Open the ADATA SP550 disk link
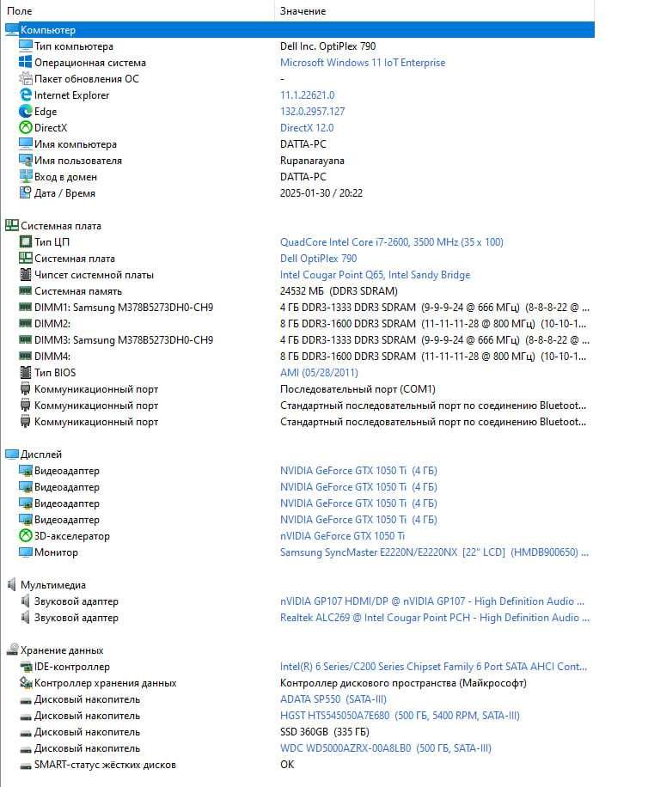The height and width of the screenshot is (787, 648). tap(333, 699)
